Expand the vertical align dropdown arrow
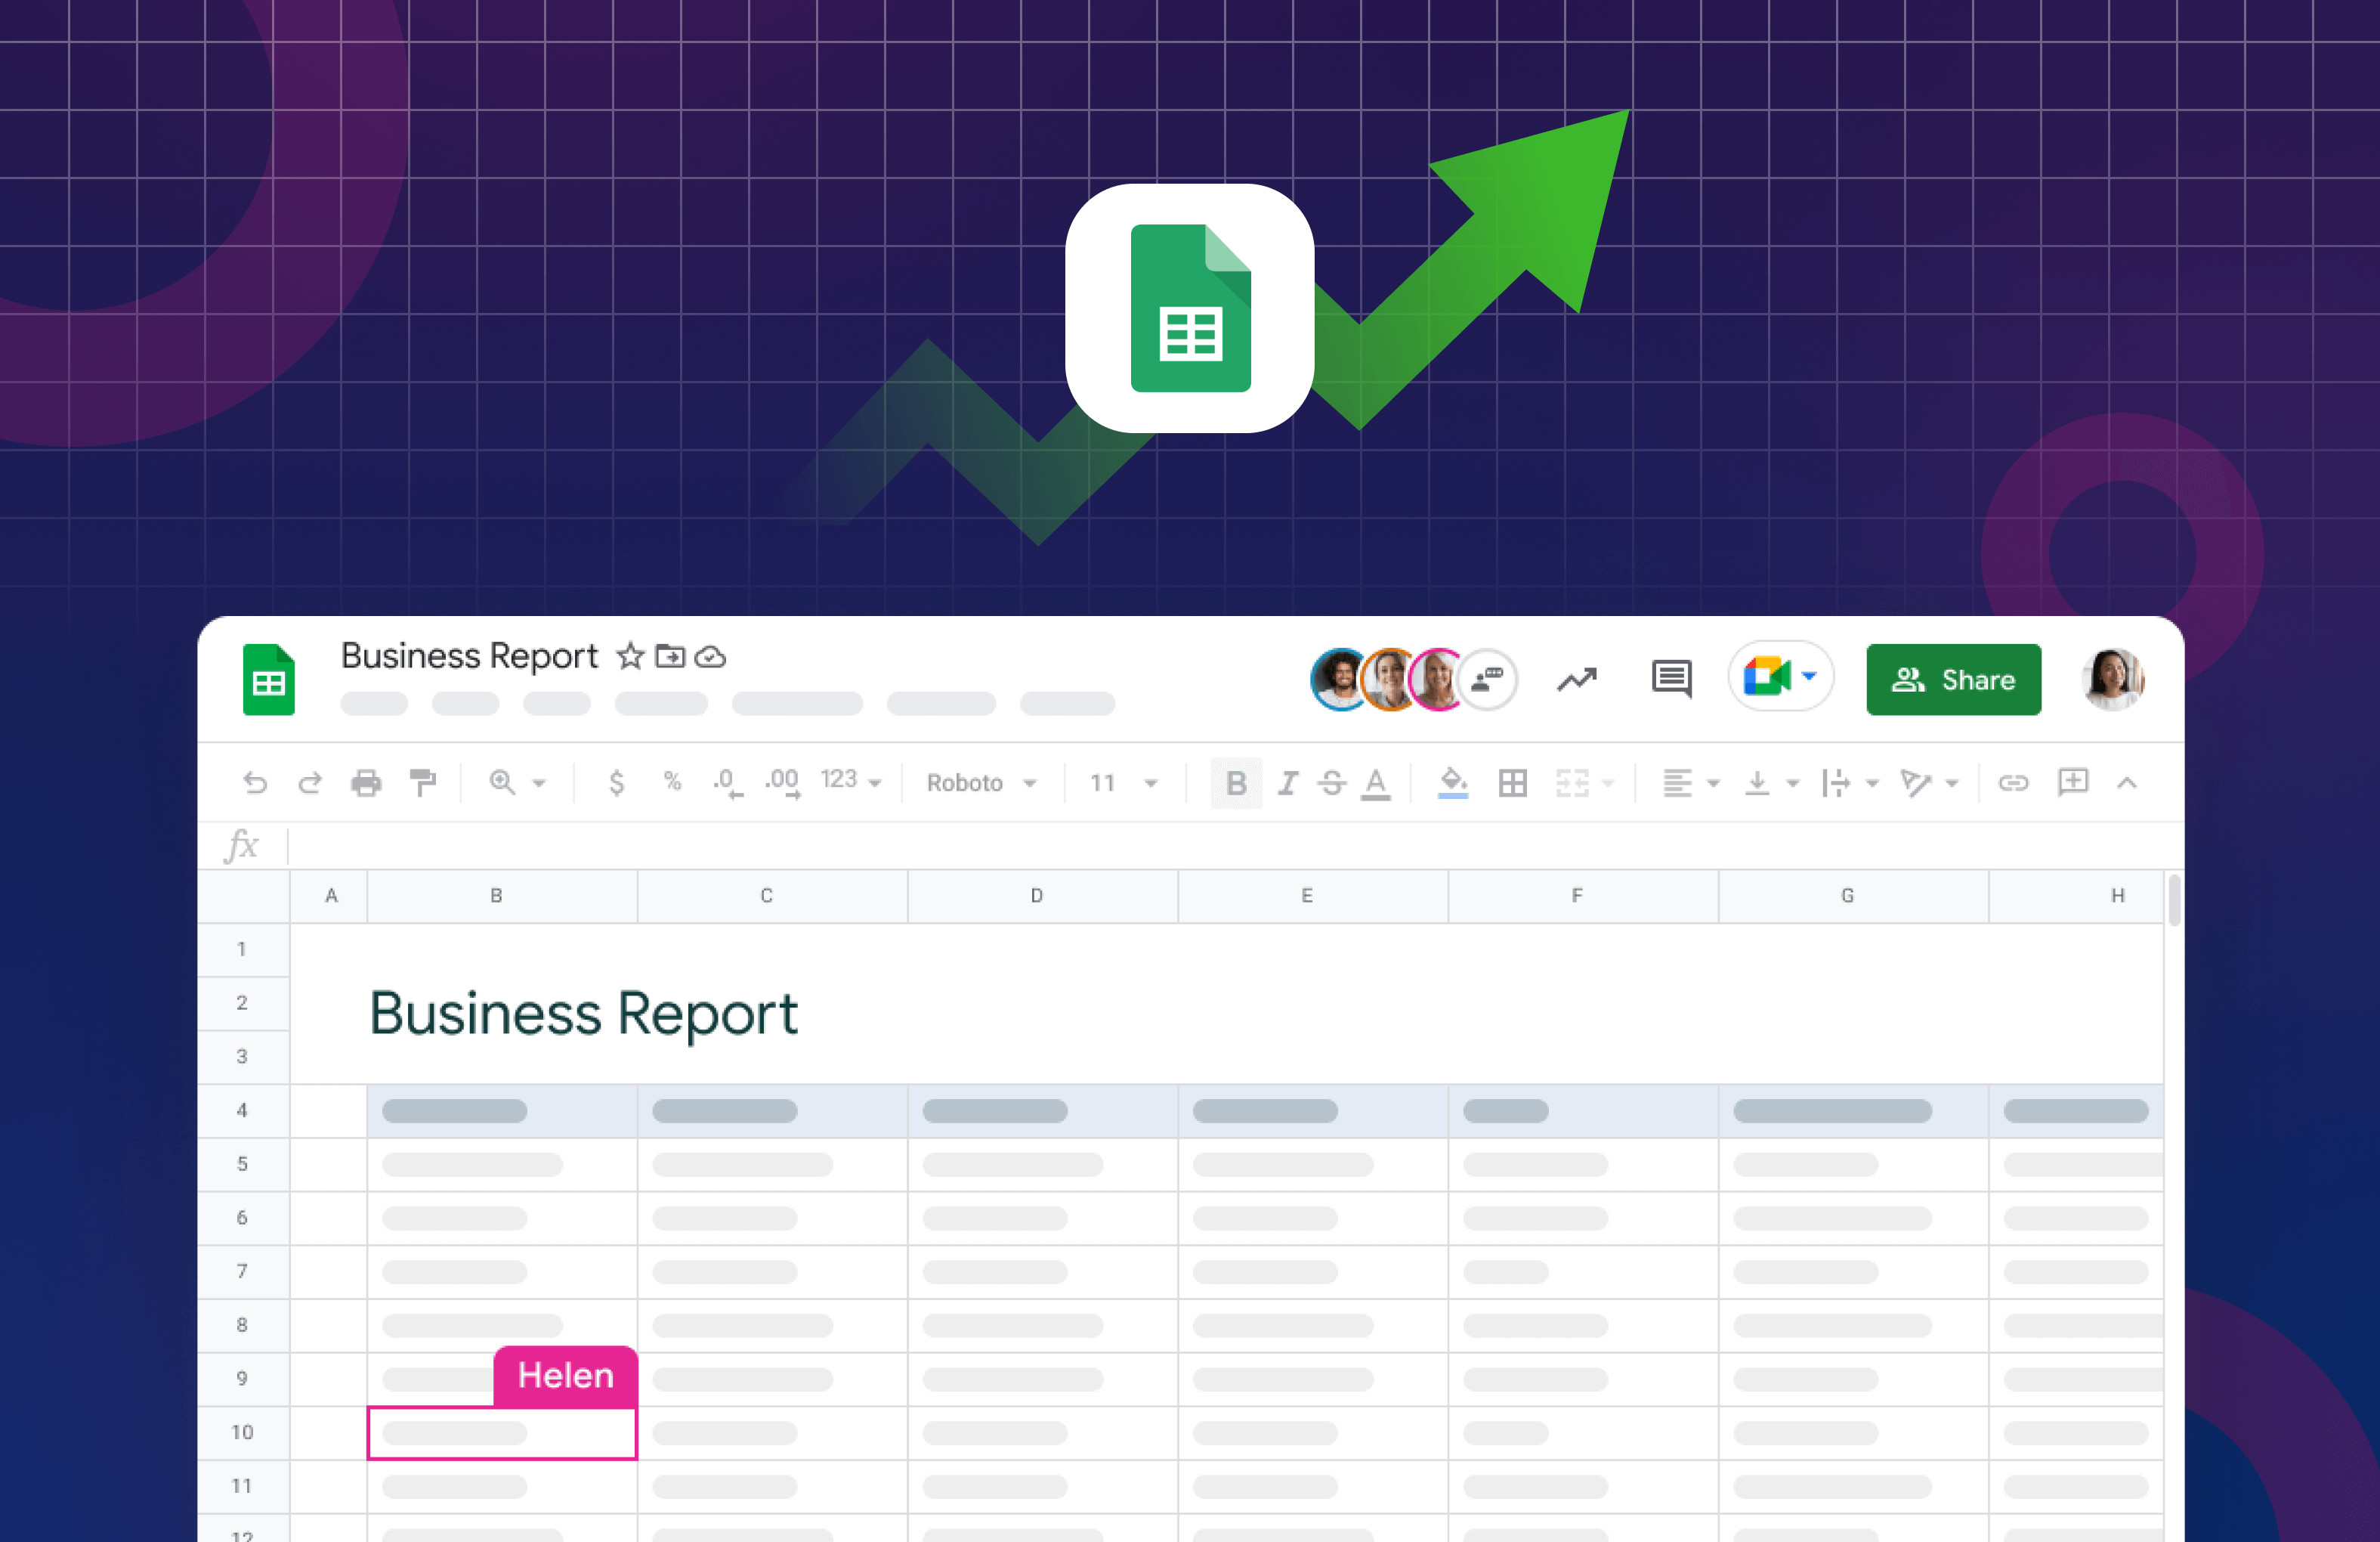 click(x=1792, y=784)
